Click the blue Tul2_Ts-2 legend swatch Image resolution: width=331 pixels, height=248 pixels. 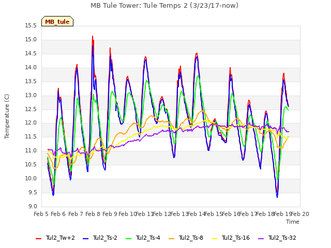[85, 239]
